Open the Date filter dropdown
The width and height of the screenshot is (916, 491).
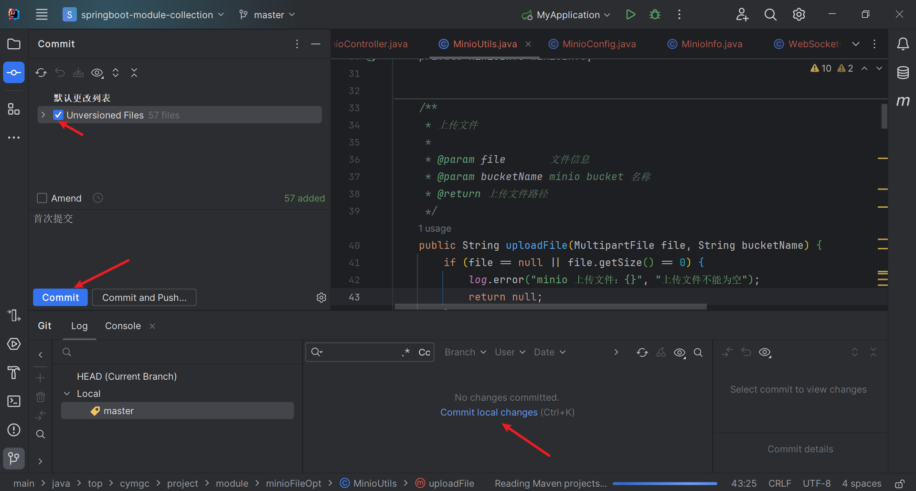click(550, 352)
